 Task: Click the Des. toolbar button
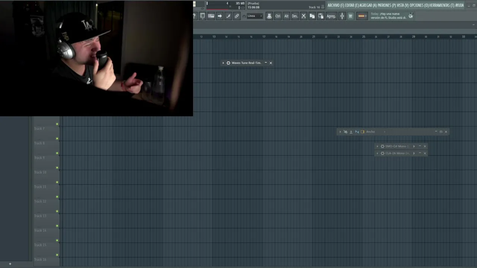[x=295, y=16]
